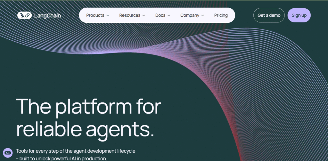
Task: Select the Resources menu item
Action: (130, 15)
